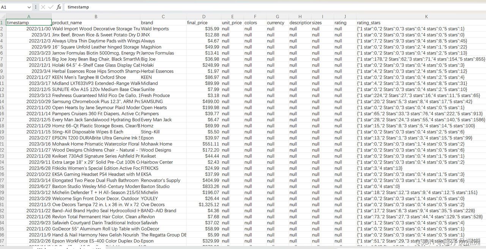The image size is (486, 249).
Task: Select cell A1 timestamp
Action: coord(29,23)
